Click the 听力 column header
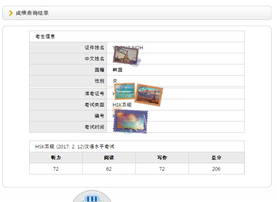Viewport: 277px width, 202px height. tap(56, 158)
